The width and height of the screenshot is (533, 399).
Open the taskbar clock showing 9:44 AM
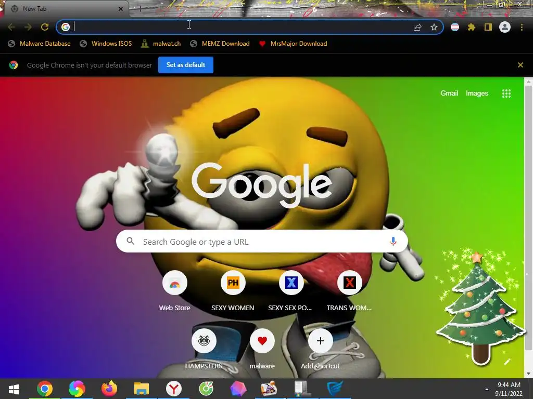pyautogui.click(x=509, y=389)
